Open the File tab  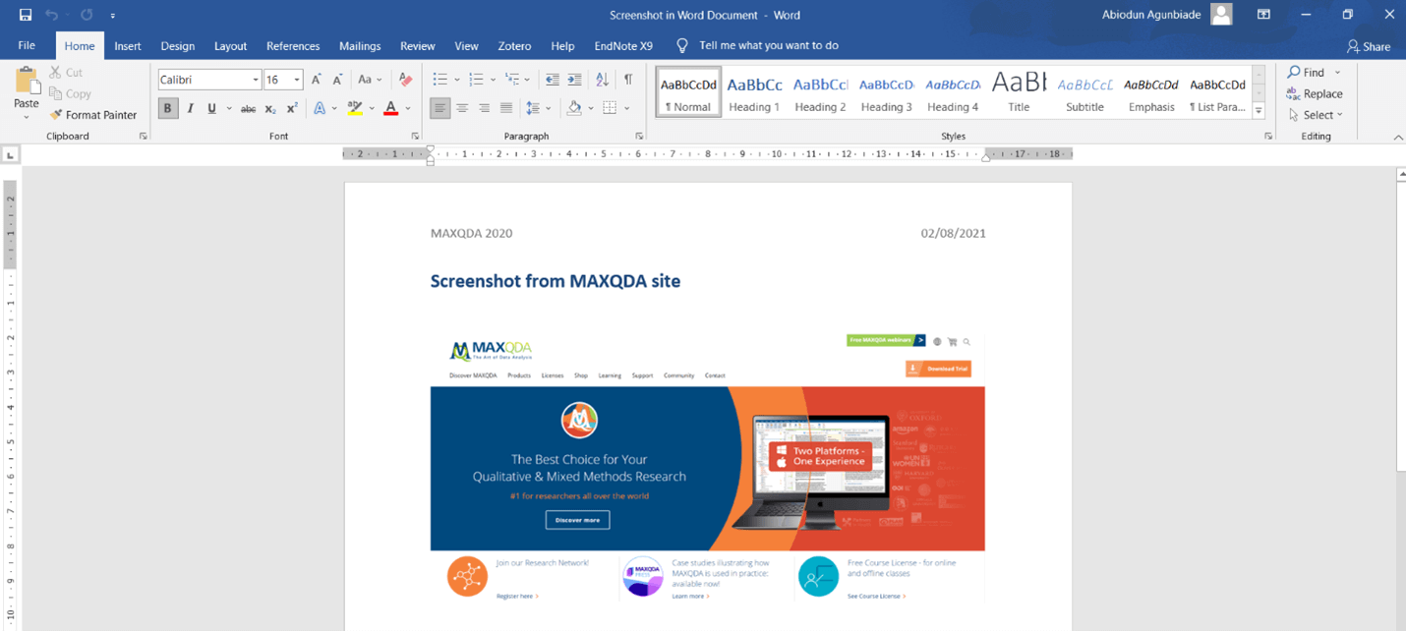point(27,45)
